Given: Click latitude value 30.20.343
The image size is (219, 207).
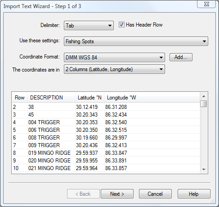Looking at the screenshot, I should click(x=87, y=115).
